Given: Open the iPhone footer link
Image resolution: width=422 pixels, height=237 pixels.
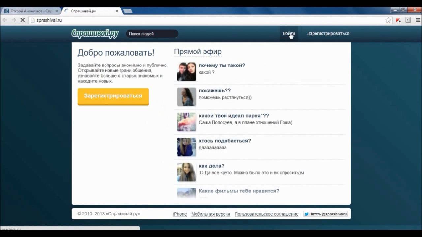Looking at the screenshot, I should (x=180, y=214).
